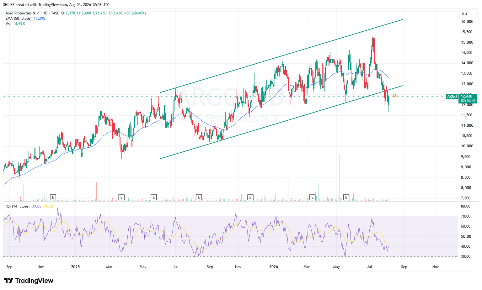The image size is (482, 290).
Task: Click the EMA value 13,295
Action: coord(40,18)
